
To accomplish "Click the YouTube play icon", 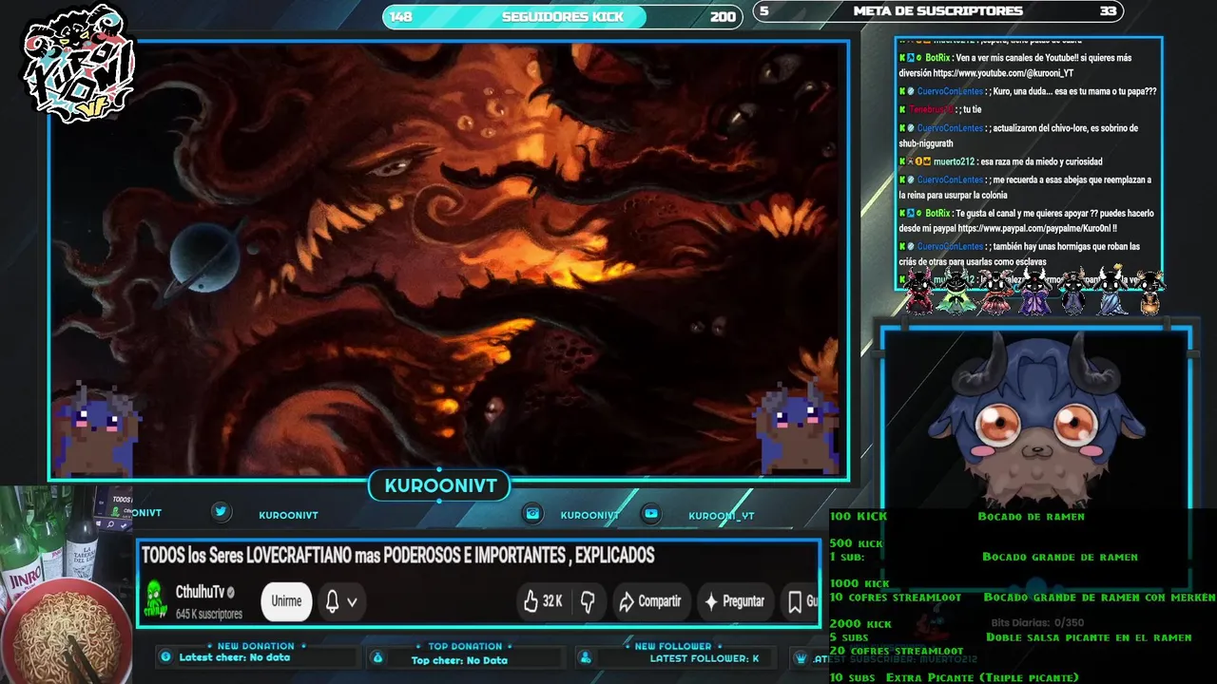I will [651, 513].
